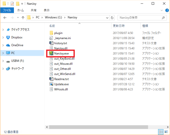Expand the ribbon with the chevron
The width and height of the screenshot is (170, 135).
tap(162, 10)
